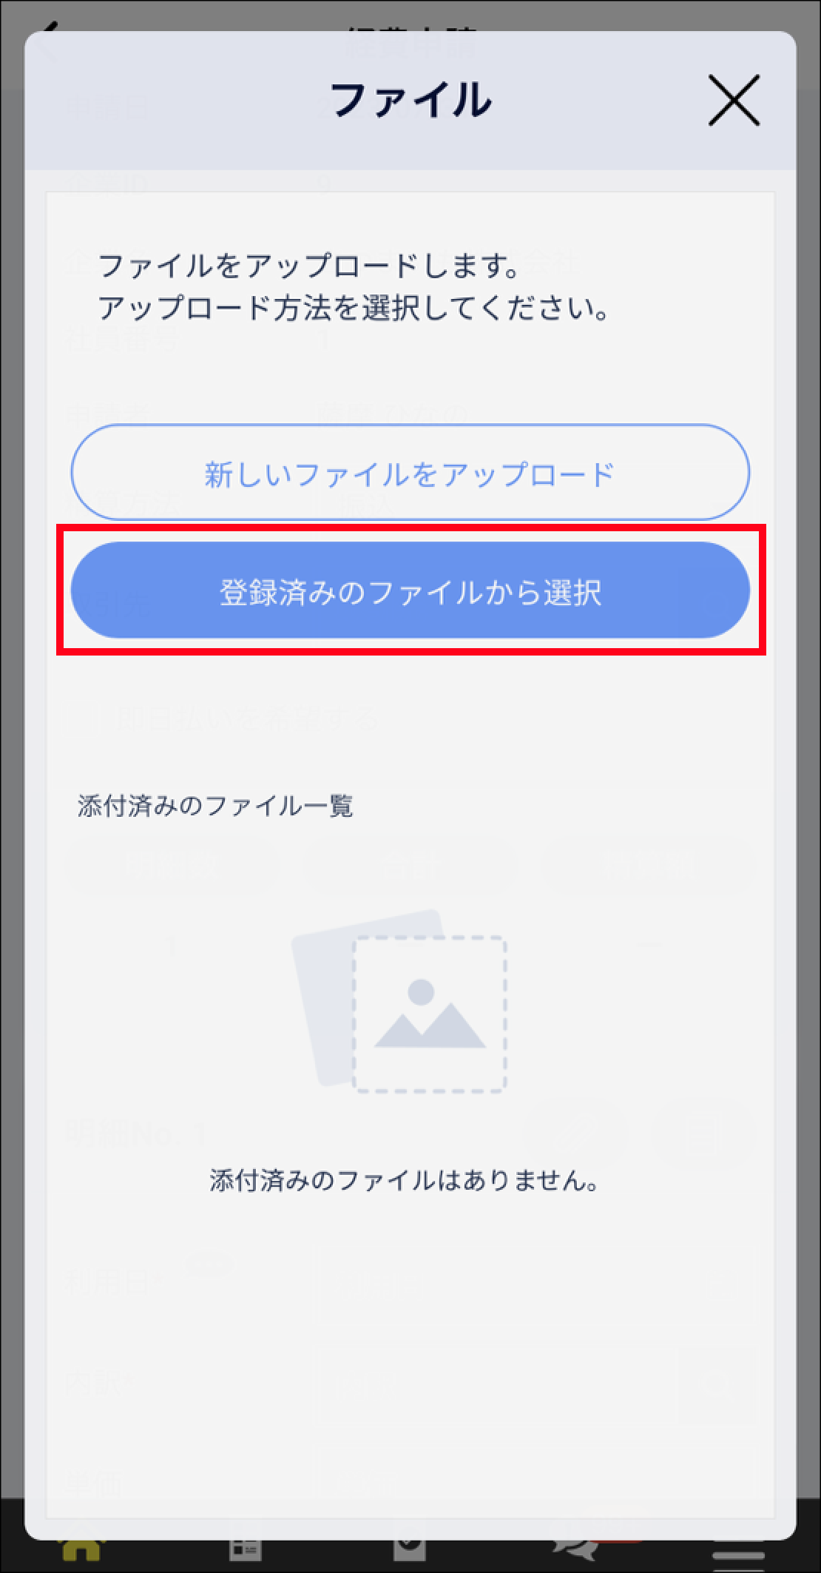Image resolution: width=821 pixels, height=1573 pixels.
Task: Tap the light header bar beside ファイル title
Action: point(185,100)
